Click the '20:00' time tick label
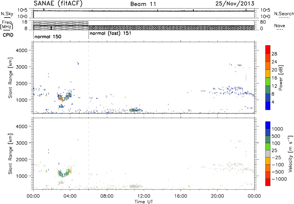 (x=218, y=196)
